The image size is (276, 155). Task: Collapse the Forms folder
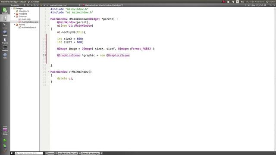pos(14,25)
